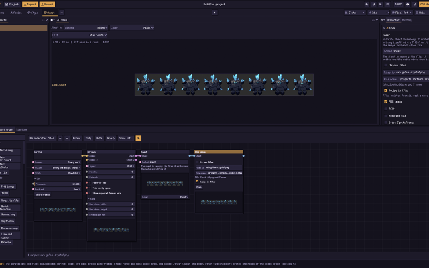
Task: Click the orange icon button at the graph toolbar end
Action: click(139, 138)
